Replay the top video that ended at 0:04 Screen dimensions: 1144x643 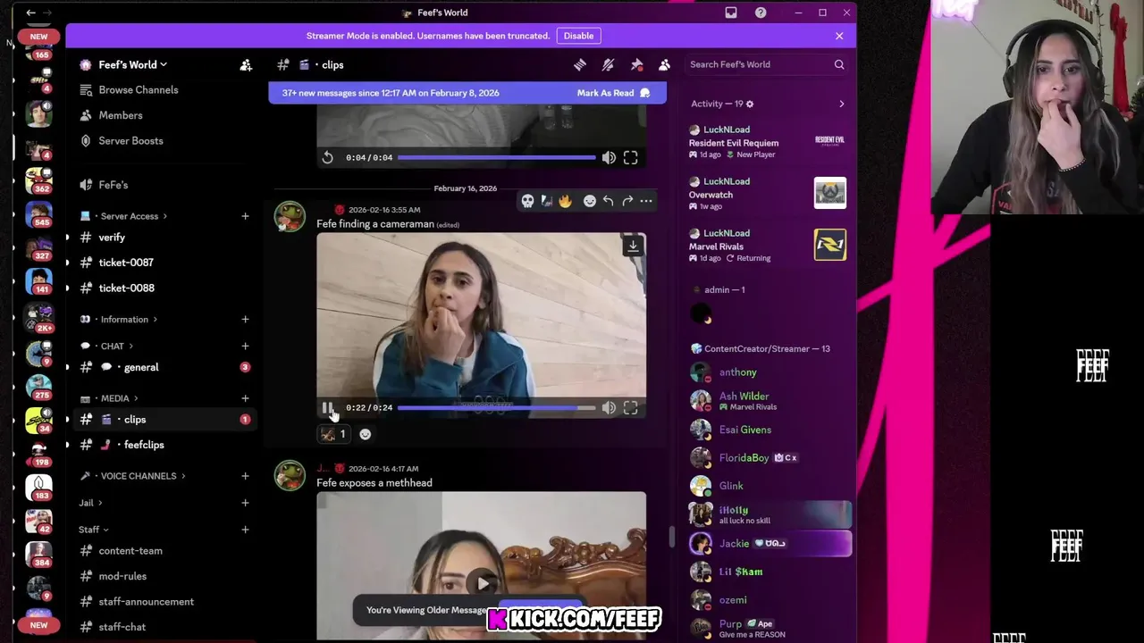tap(328, 157)
